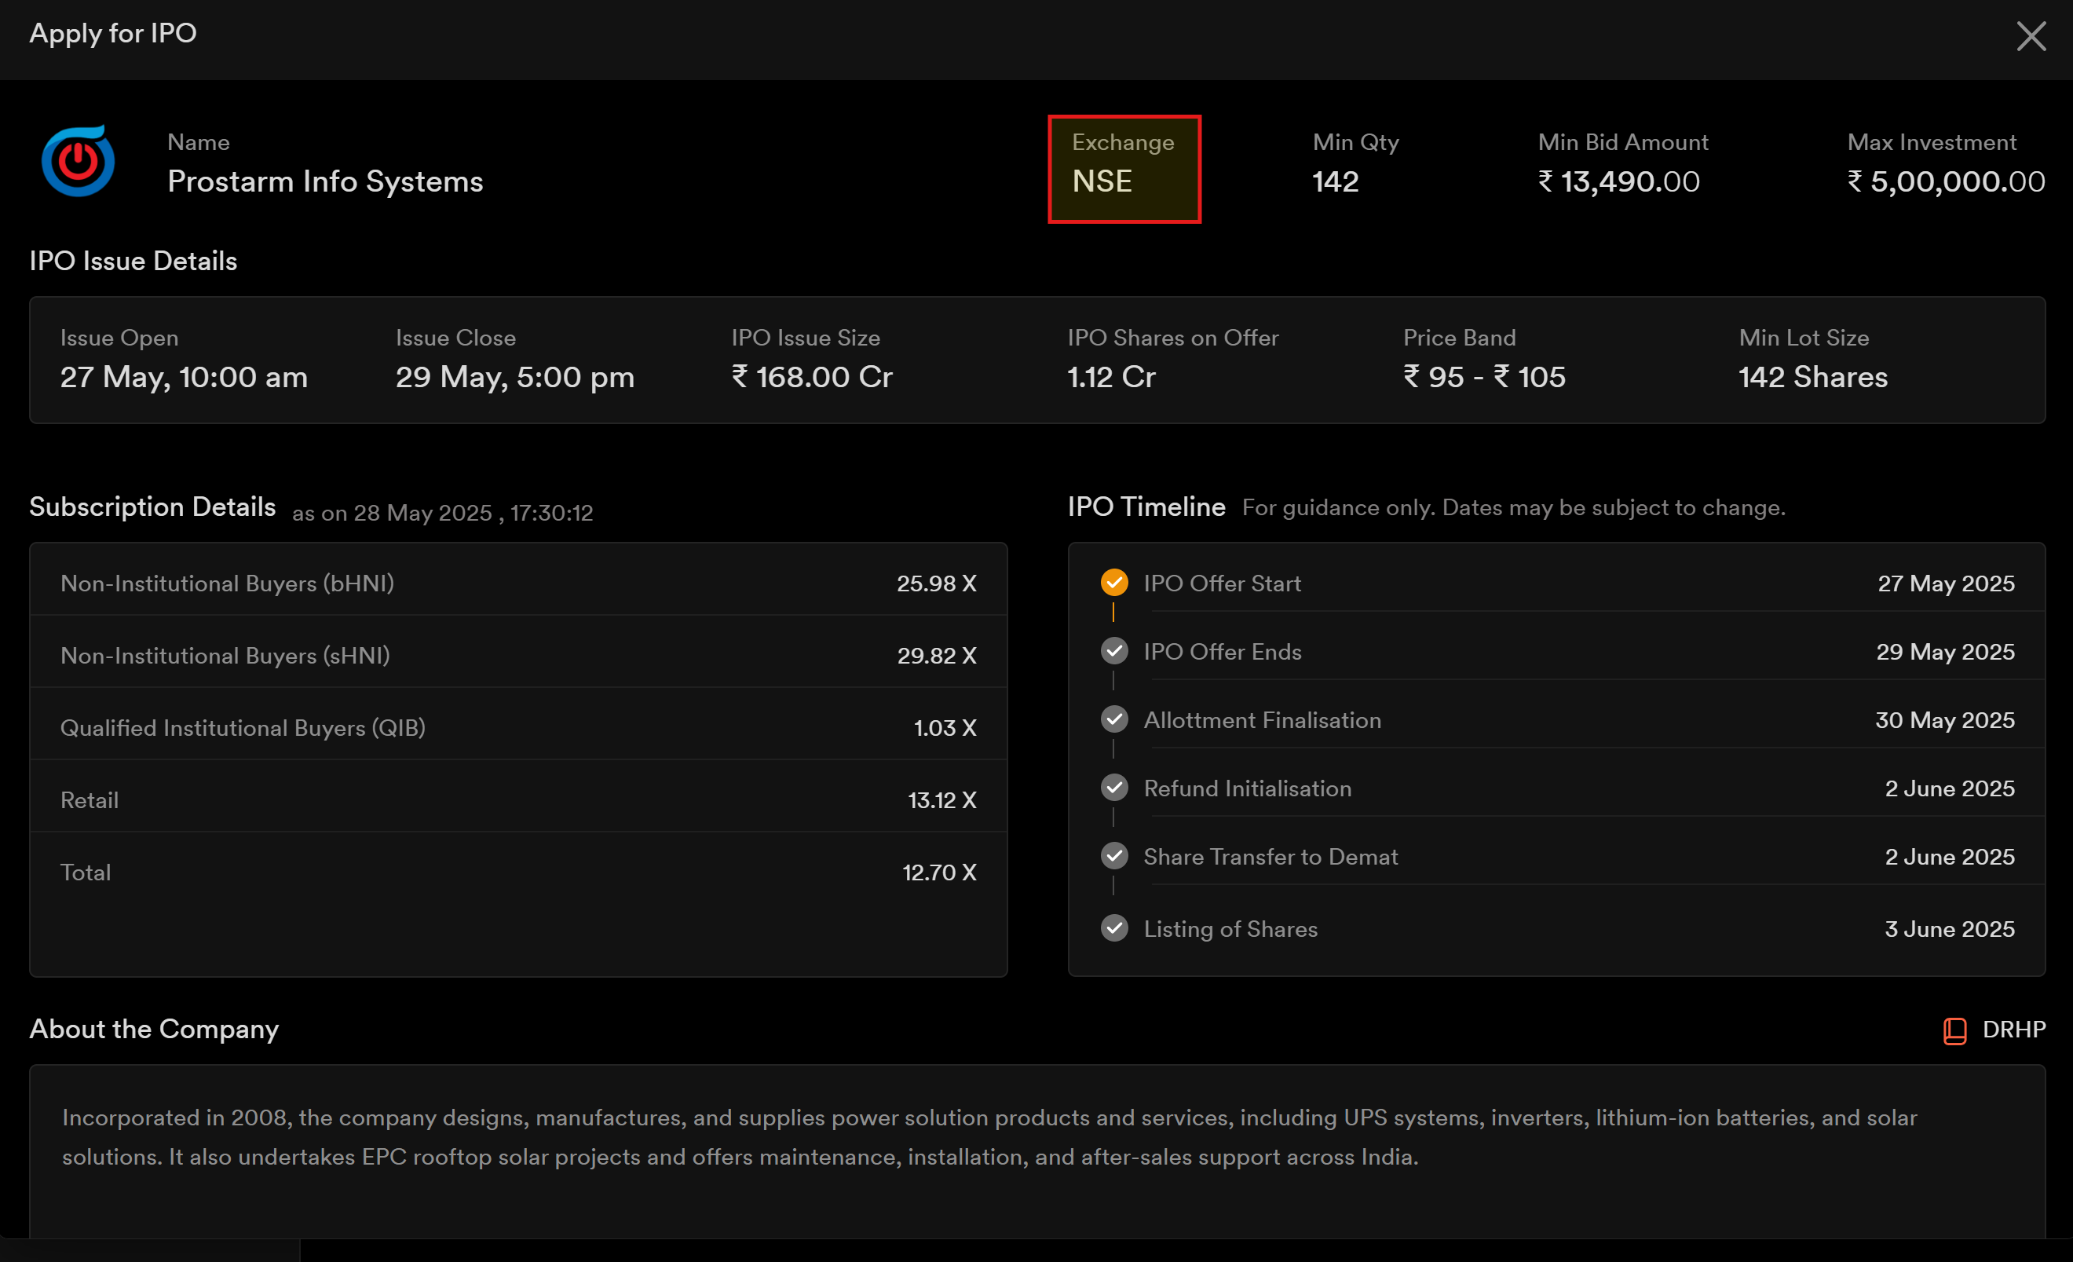Click Issue Close 29 May, 5:00 pm
The image size is (2073, 1262).
click(515, 377)
